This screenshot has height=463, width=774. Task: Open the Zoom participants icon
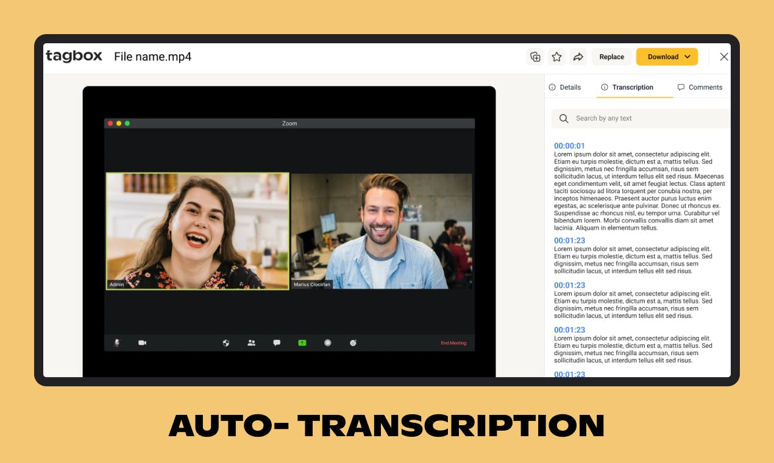[251, 343]
